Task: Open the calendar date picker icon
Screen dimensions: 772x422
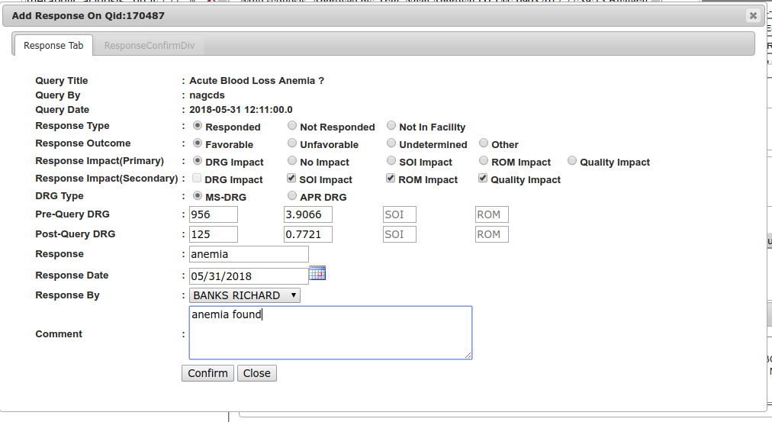Action: pyautogui.click(x=317, y=273)
